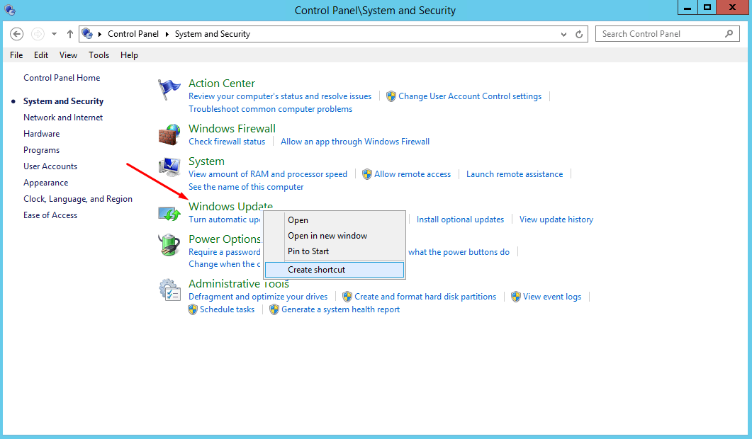This screenshot has width=752, height=439.
Task: Click View amount of RAM and processor speed
Action: tap(268, 174)
